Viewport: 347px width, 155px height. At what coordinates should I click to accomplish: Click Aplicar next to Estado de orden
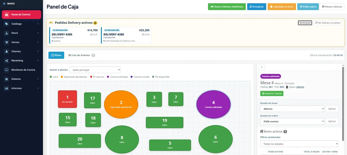[x=332, y=122]
